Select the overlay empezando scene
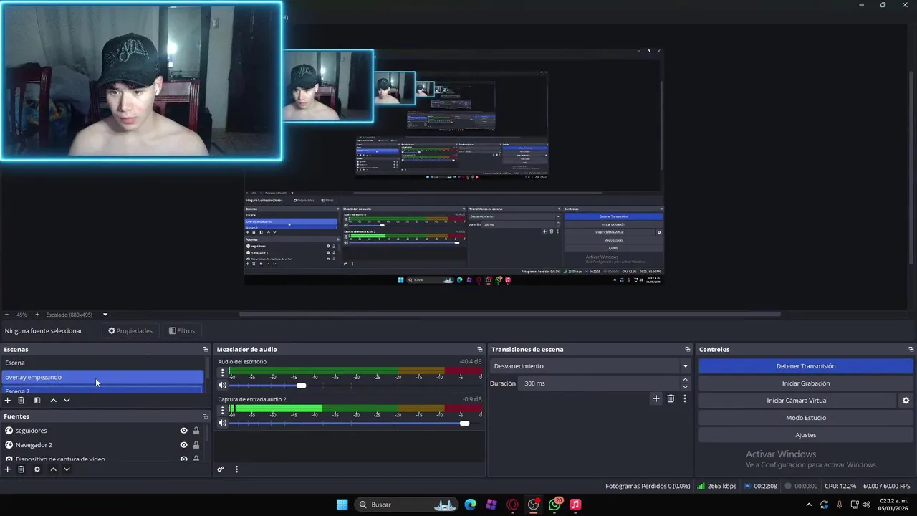 pyautogui.click(x=102, y=377)
